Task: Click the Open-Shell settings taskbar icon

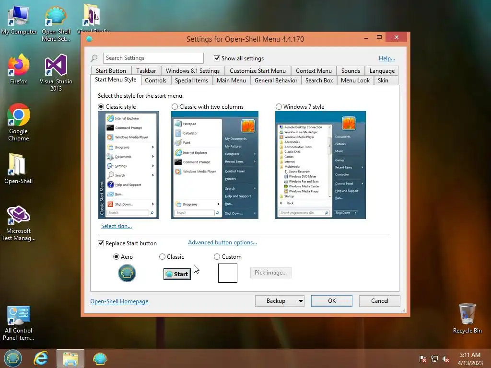Action: pos(100,358)
